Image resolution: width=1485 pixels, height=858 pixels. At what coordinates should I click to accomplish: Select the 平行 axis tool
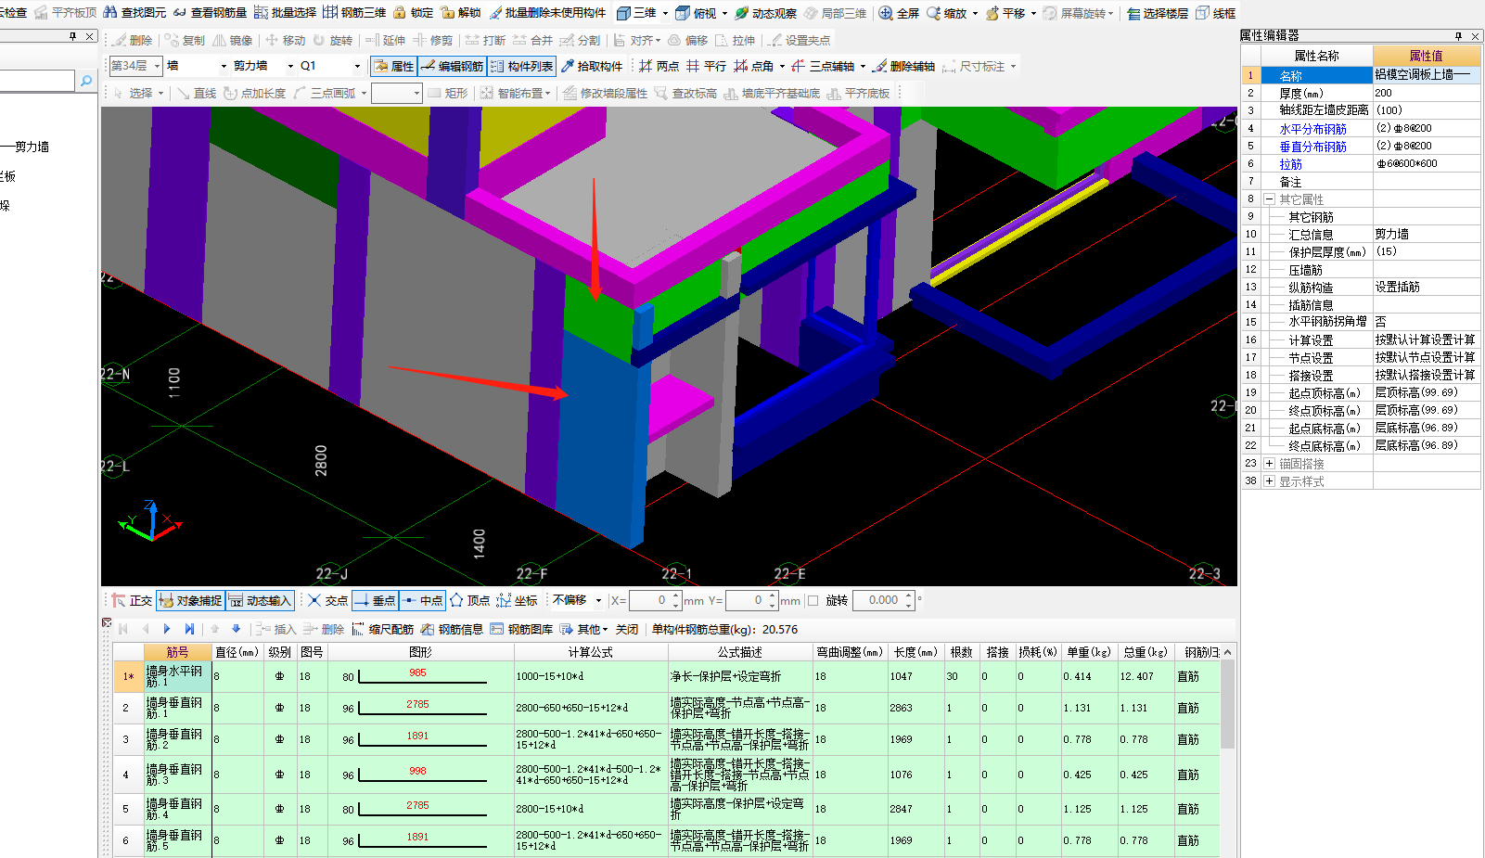pos(706,66)
